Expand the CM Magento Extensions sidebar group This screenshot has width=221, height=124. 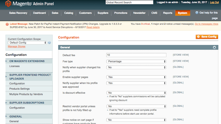tap(27, 61)
